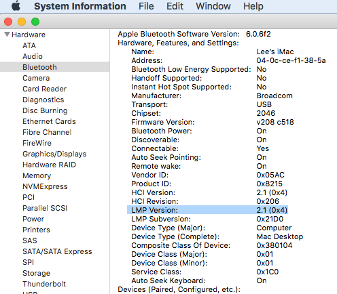
Task: Select Fibre Channel in the sidebar
Action: 47,132
